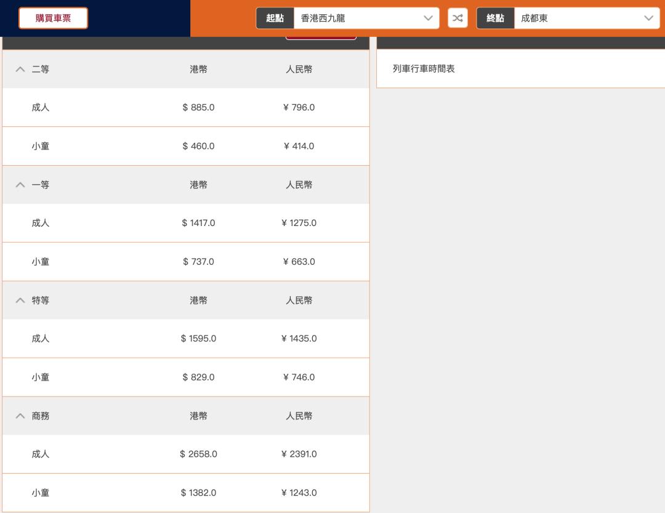Select 二等 adult HKD fare $885.0
The image size is (665, 513).
[198, 108]
